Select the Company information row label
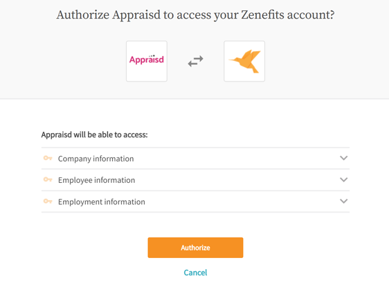 [96, 159]
